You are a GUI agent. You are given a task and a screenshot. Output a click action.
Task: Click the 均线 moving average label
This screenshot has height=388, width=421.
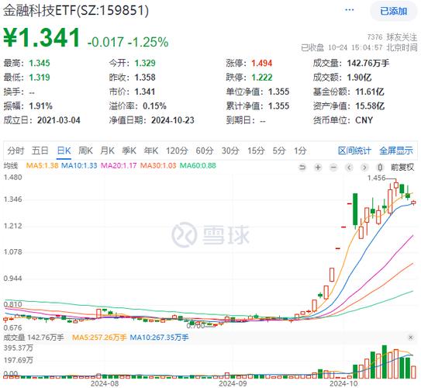coord(11,165)
